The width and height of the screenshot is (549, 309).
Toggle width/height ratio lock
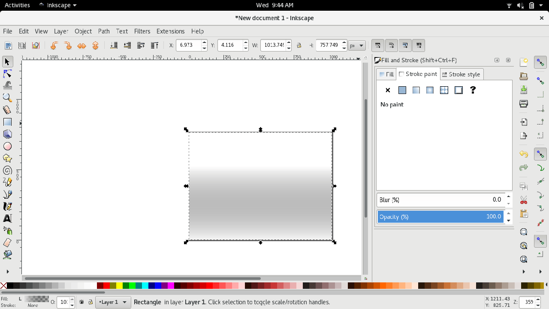click(299, 45)
